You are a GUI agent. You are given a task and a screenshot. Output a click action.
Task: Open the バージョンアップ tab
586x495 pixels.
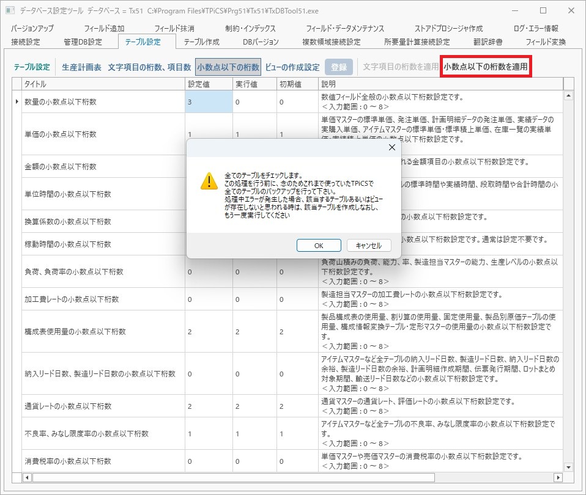tap(32, 28)
